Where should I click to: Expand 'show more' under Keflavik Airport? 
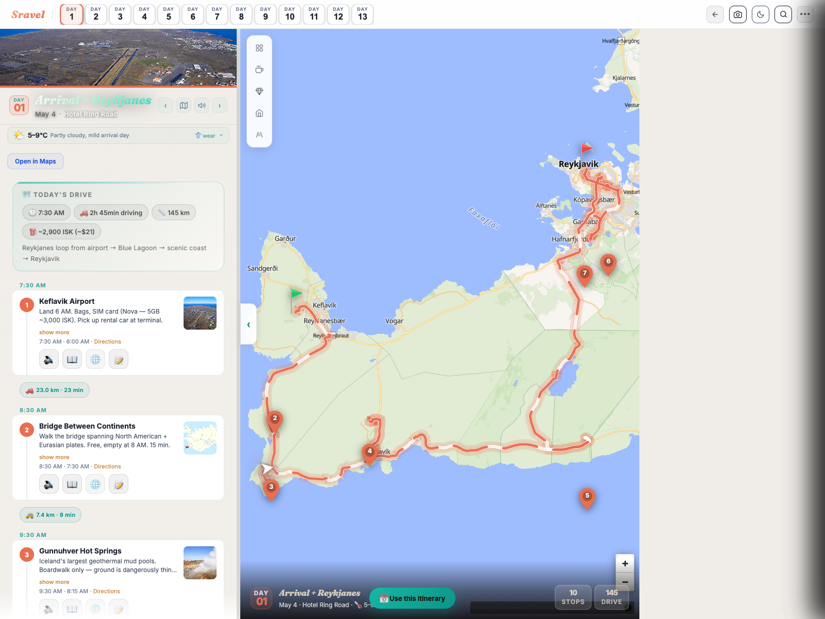pyautogui.click(x=54, y=333)
